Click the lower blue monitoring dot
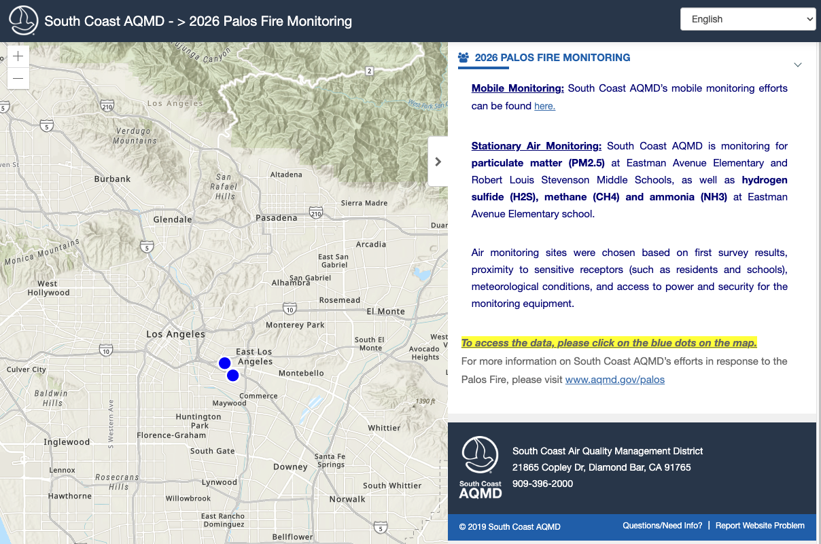This screenshot has width=821, height=544. click(232, 375)
